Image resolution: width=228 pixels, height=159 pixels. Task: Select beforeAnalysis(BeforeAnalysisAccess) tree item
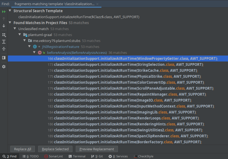77,53
